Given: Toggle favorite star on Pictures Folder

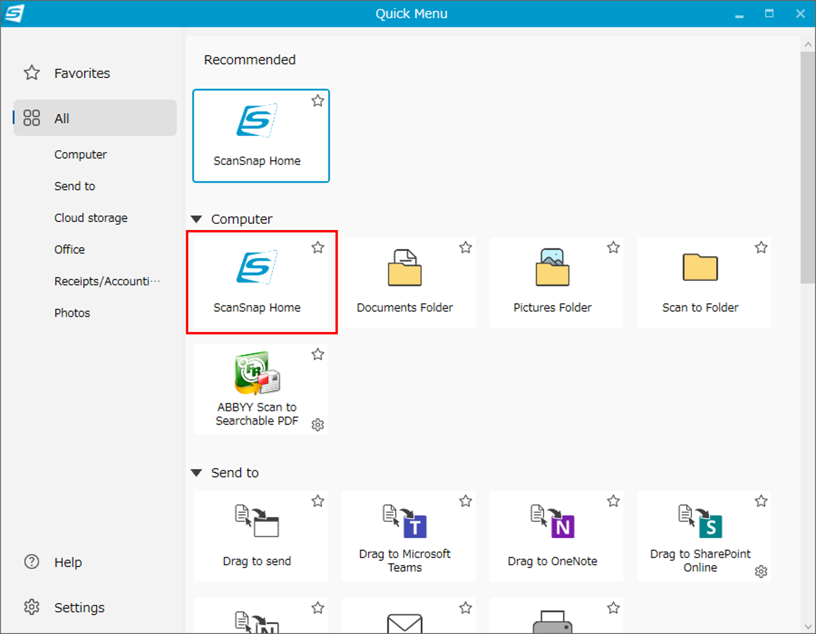Looking at the screenshot, I should [x=613, y=247].
